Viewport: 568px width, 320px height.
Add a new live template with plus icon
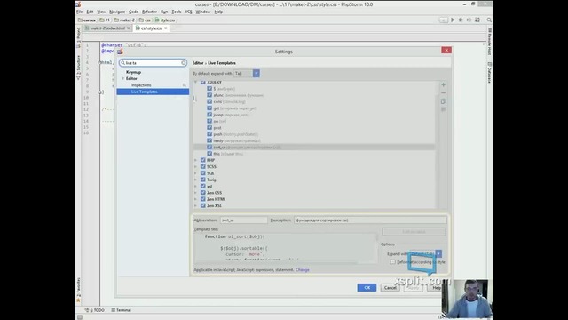coord(443,85)
